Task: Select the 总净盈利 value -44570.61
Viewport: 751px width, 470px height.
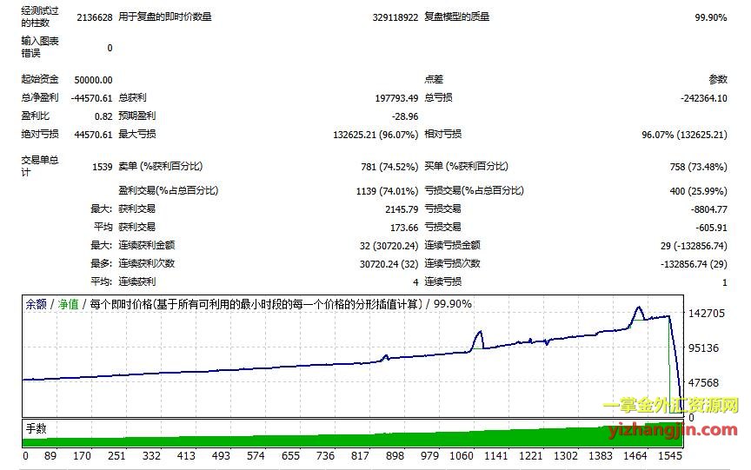Action: coord(90,98)
